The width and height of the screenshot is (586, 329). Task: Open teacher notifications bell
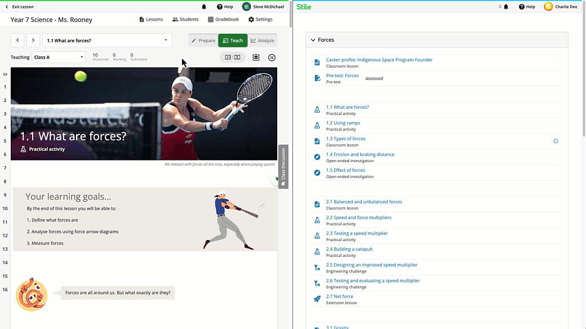pyautogui.click(x=204, y=7)
